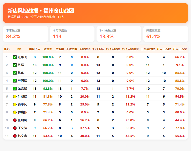The height and width of the screenshot is (151, 191).
Task: Select the 触达率 column header
Action: coord(48,49)
